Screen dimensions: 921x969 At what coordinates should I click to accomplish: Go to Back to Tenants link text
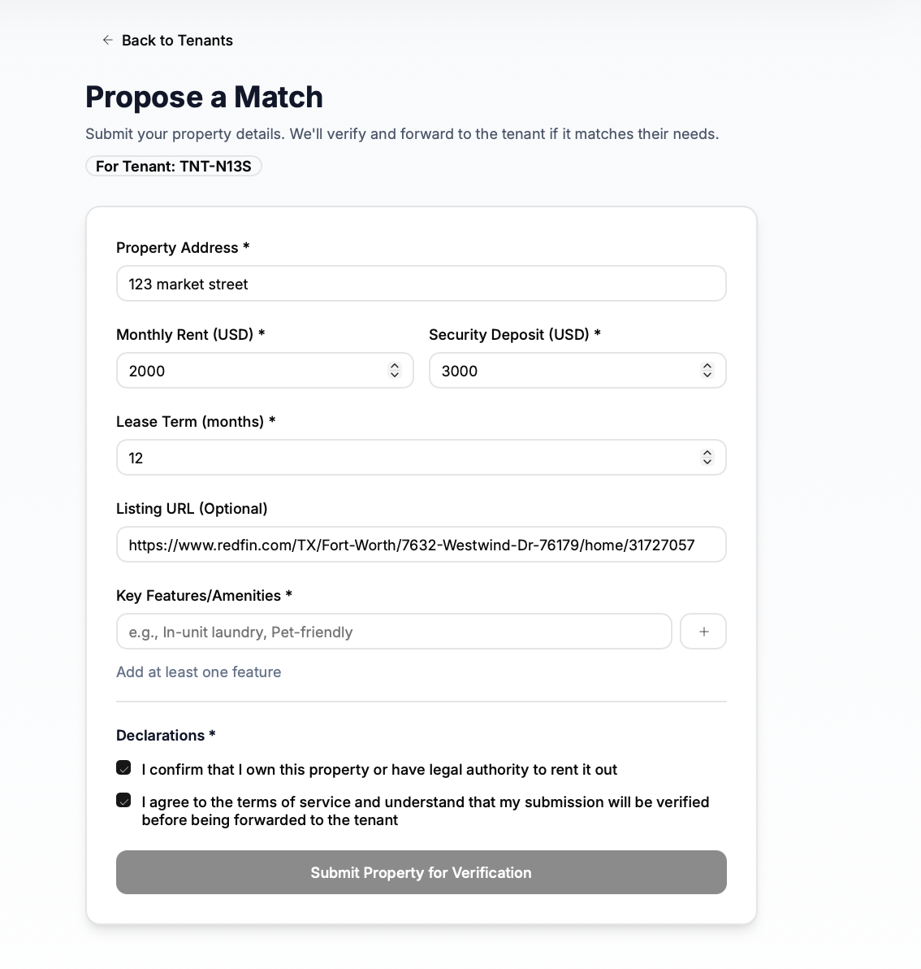pyautogui.click(x=177, y=41)
